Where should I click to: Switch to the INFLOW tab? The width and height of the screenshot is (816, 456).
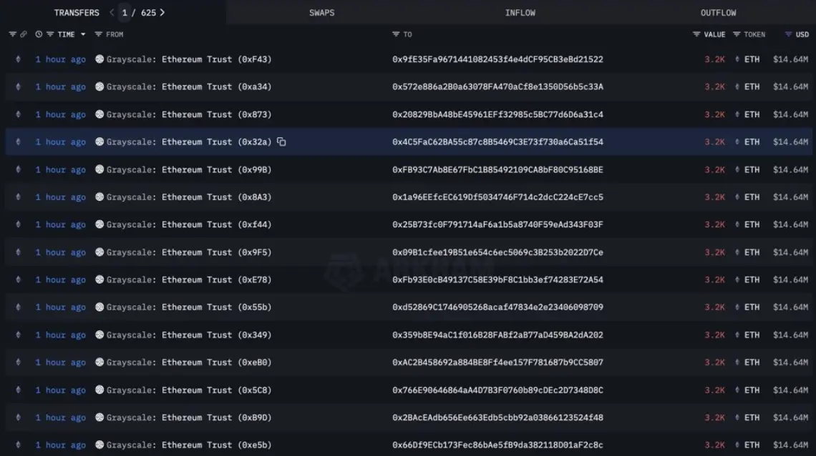pos(520,12)
